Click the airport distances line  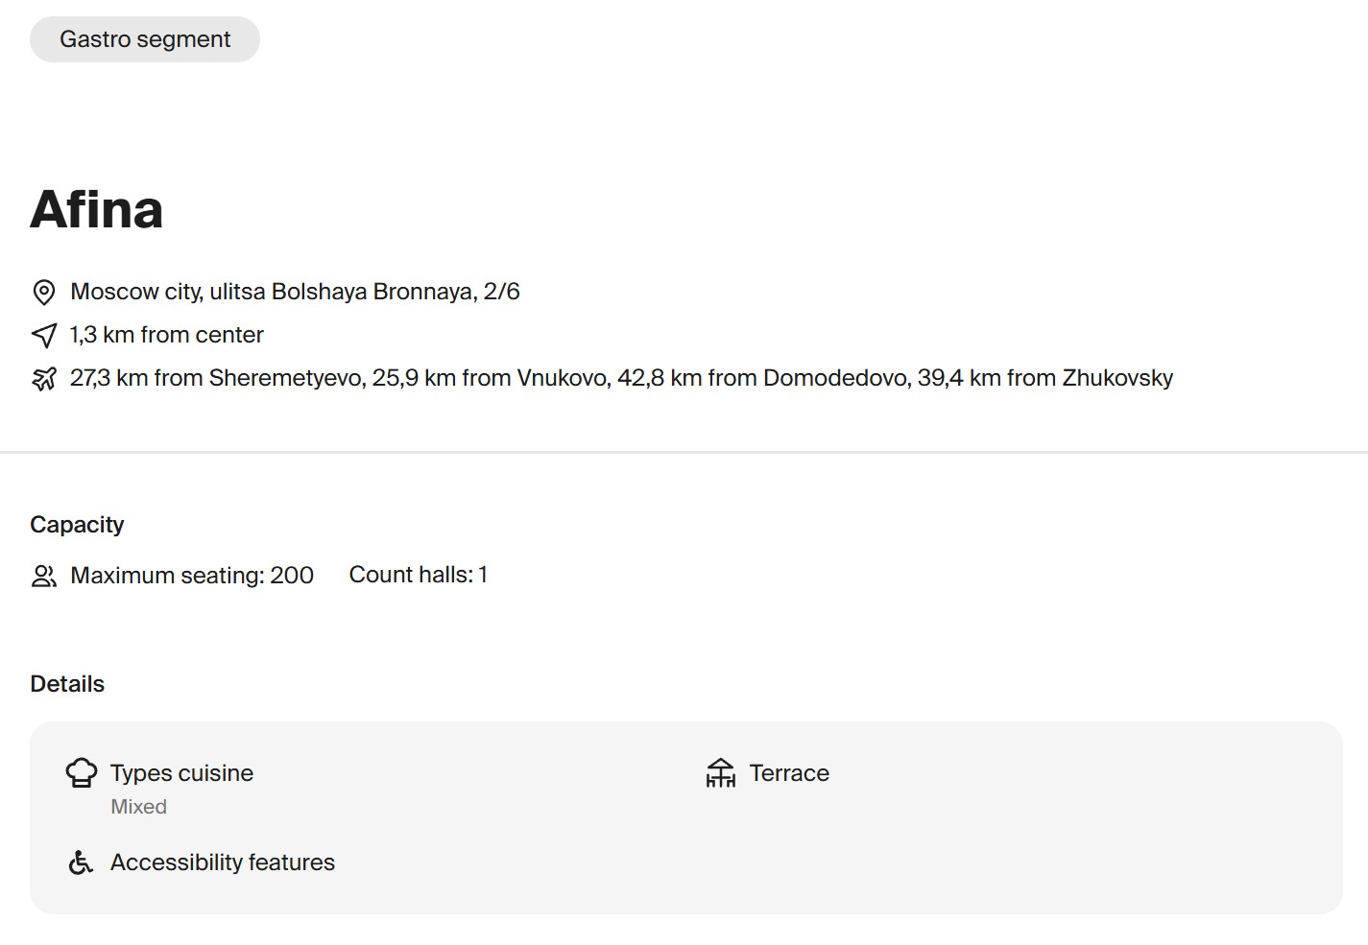click(621, 378)
